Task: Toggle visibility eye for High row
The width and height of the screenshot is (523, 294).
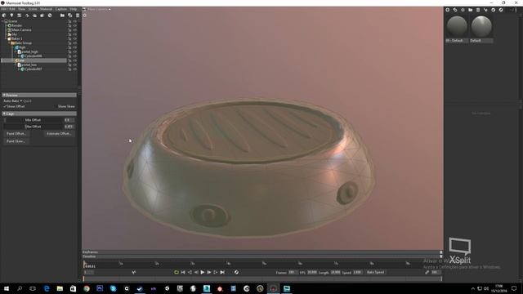Action: click(74, 47)
